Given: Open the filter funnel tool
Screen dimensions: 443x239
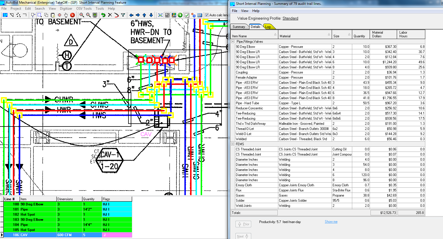Looking at the screenshot, I should (123, 15).
